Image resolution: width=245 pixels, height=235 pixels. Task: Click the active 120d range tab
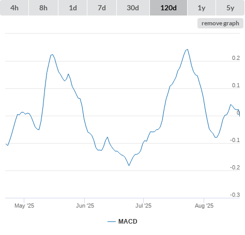point(169,8)
